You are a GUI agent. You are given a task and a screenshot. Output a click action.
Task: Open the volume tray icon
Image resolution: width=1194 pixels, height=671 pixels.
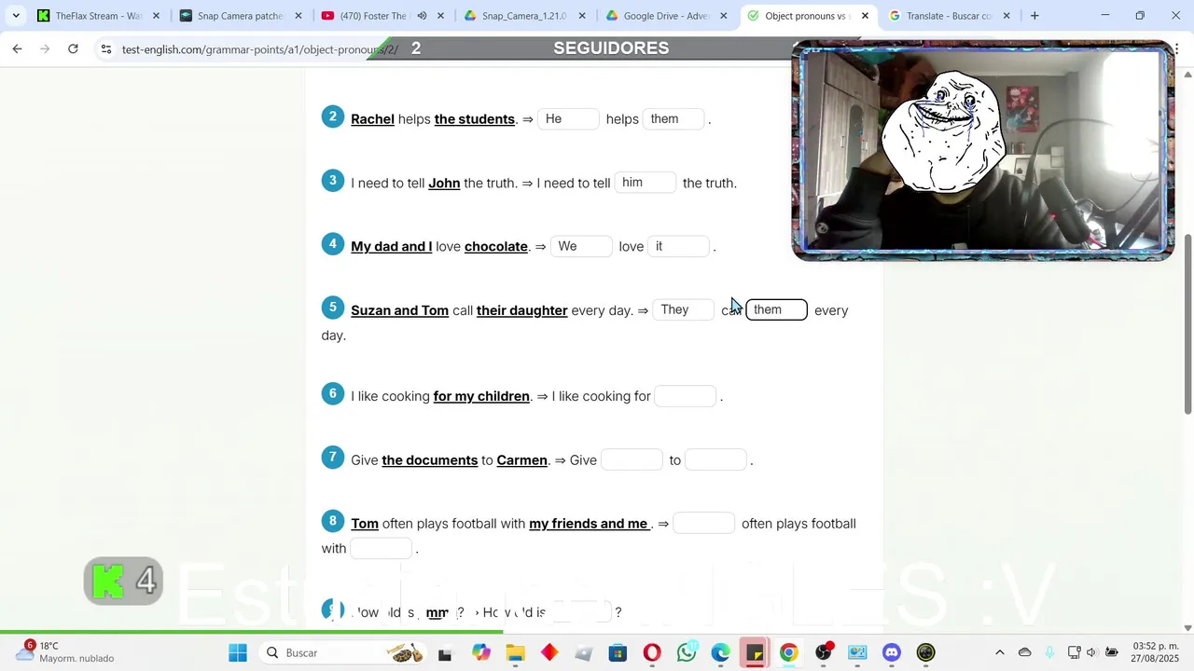coord(1091,652)
